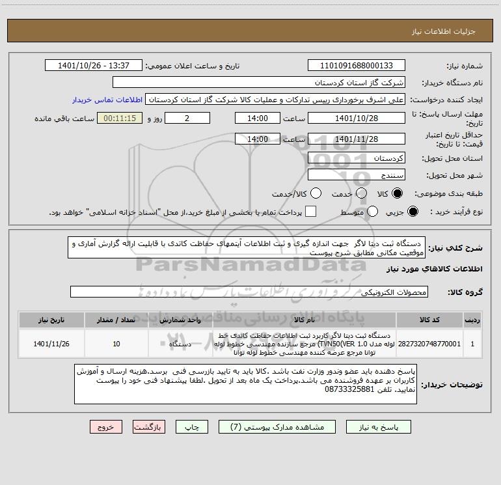Open the اطلاعات تماس خریدار link

coord(107,100)
